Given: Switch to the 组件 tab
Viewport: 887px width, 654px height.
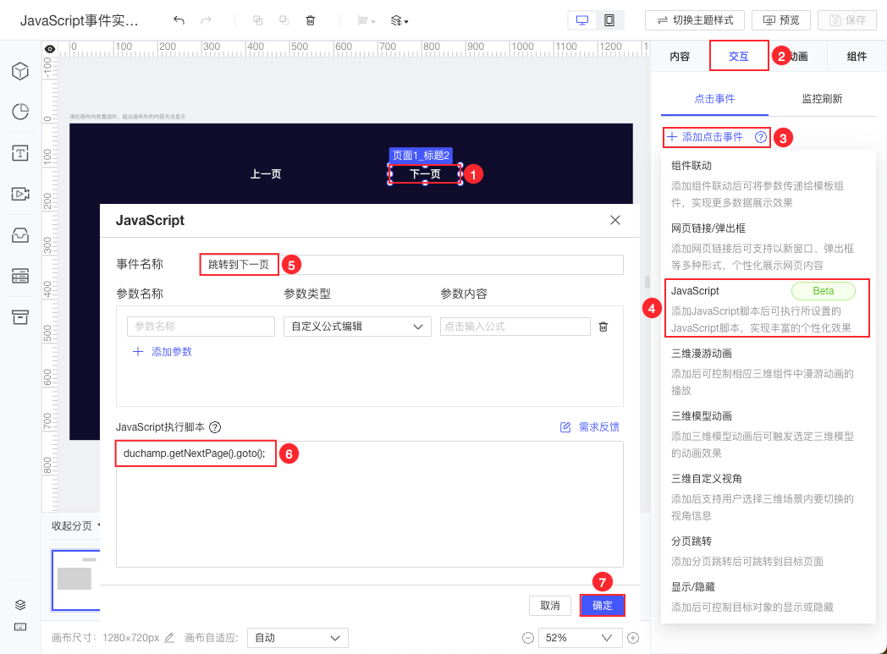Looking at the screenshot, I should pyautogui.click(x=857, y=57).
